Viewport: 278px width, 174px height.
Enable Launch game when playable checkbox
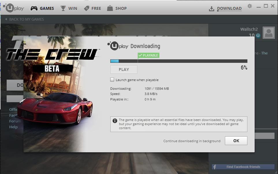[112, 80]
